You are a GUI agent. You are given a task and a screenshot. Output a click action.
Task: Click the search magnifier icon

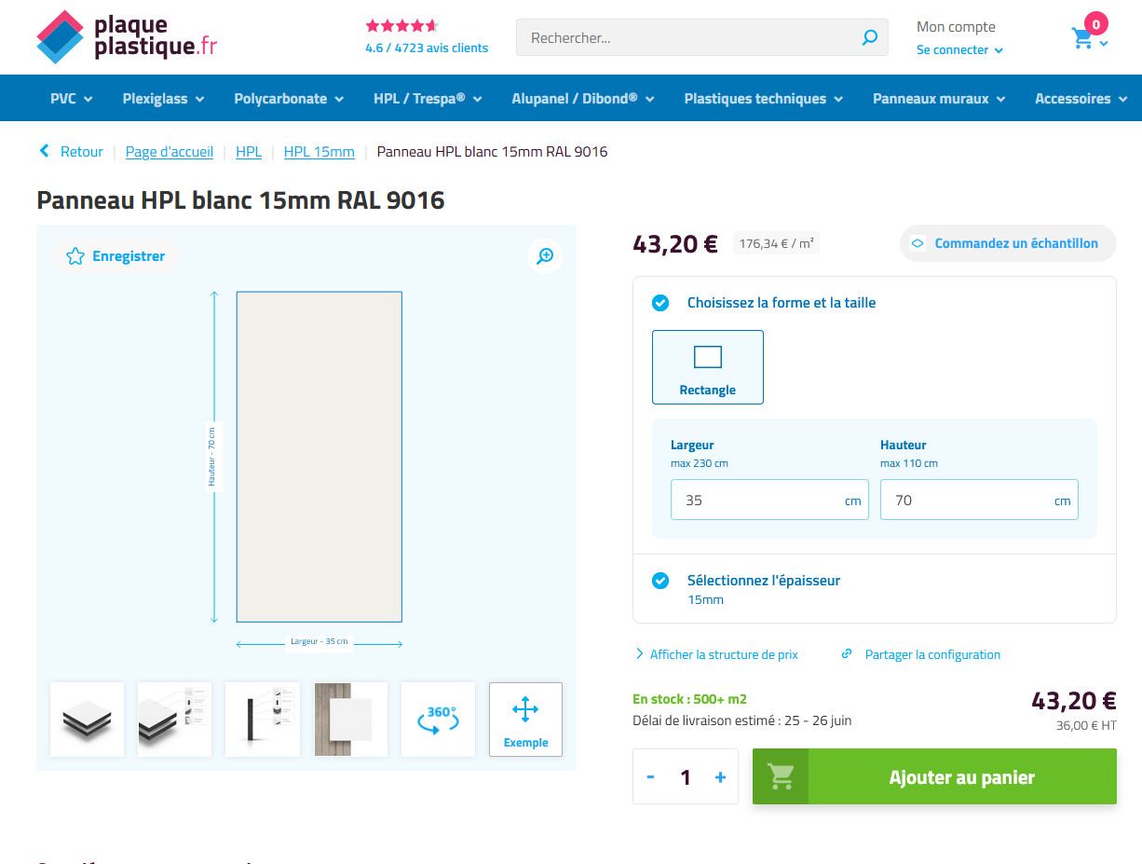pyautogui.click(x=869, y=38)
